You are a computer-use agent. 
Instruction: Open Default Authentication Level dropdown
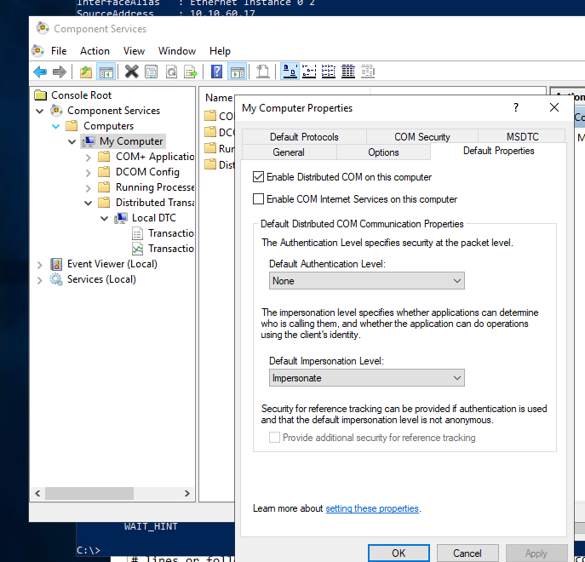click(x=367, y=281)
